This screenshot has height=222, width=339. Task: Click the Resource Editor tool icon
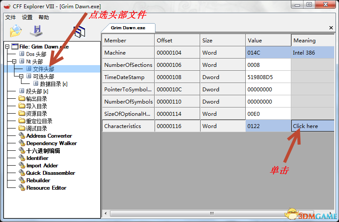22,188
